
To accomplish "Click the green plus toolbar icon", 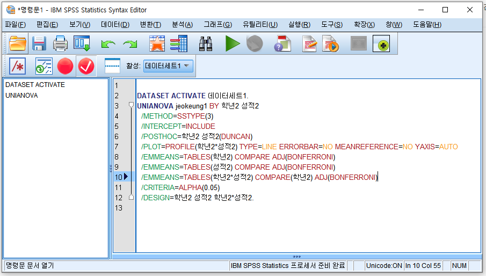I will coord(381,43).
